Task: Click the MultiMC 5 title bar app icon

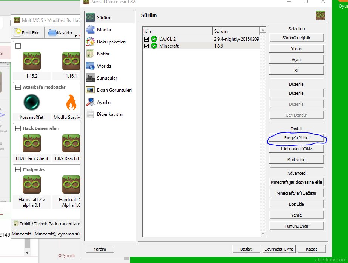Action: click(x=17, y=20)
